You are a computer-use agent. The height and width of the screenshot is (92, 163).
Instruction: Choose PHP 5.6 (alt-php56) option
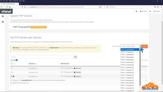pos(130,65)
